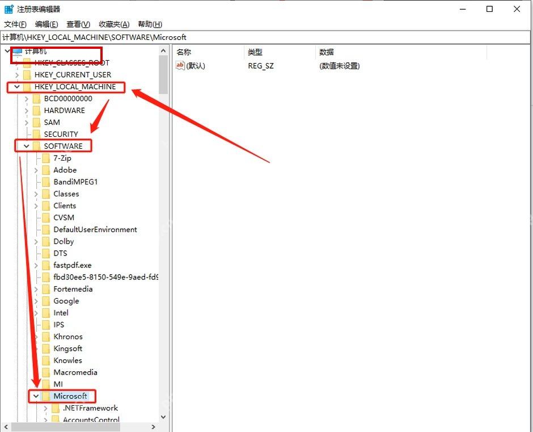Screen dimensions: 533x432
Task: Click the HKEY_LOCAL_MACHINE folder icon
Action: [27, 86]
